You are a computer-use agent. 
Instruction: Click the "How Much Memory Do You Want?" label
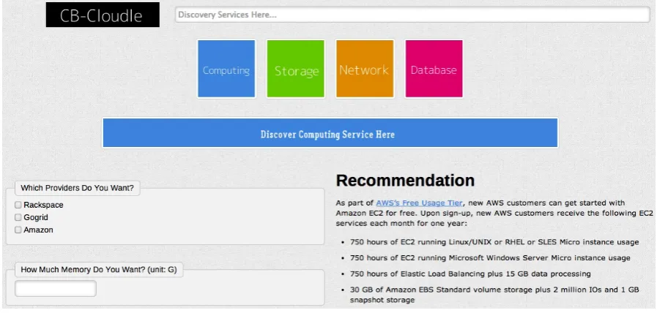coord(98,270)
